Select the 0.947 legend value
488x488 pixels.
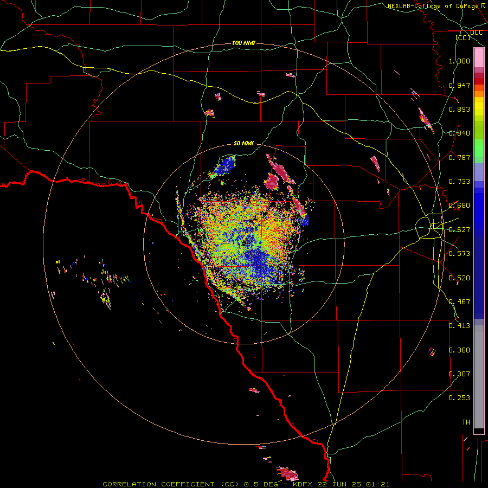(459, 85)
